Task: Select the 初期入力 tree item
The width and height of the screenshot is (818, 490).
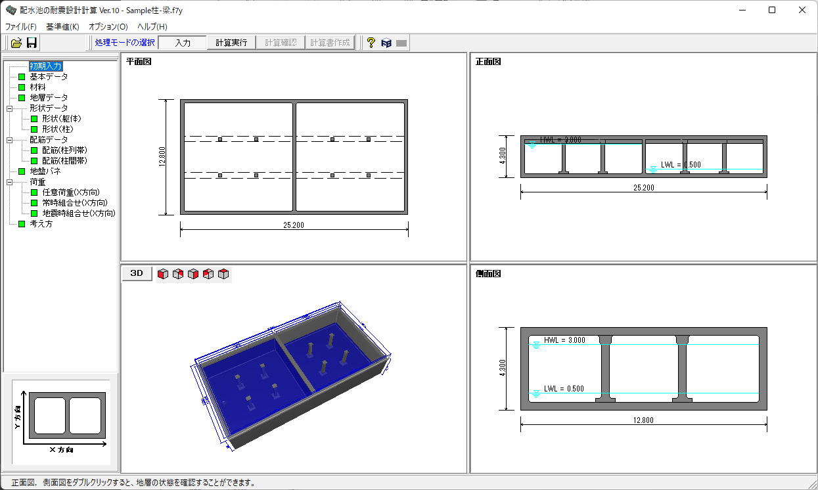Action: (46, 66)
